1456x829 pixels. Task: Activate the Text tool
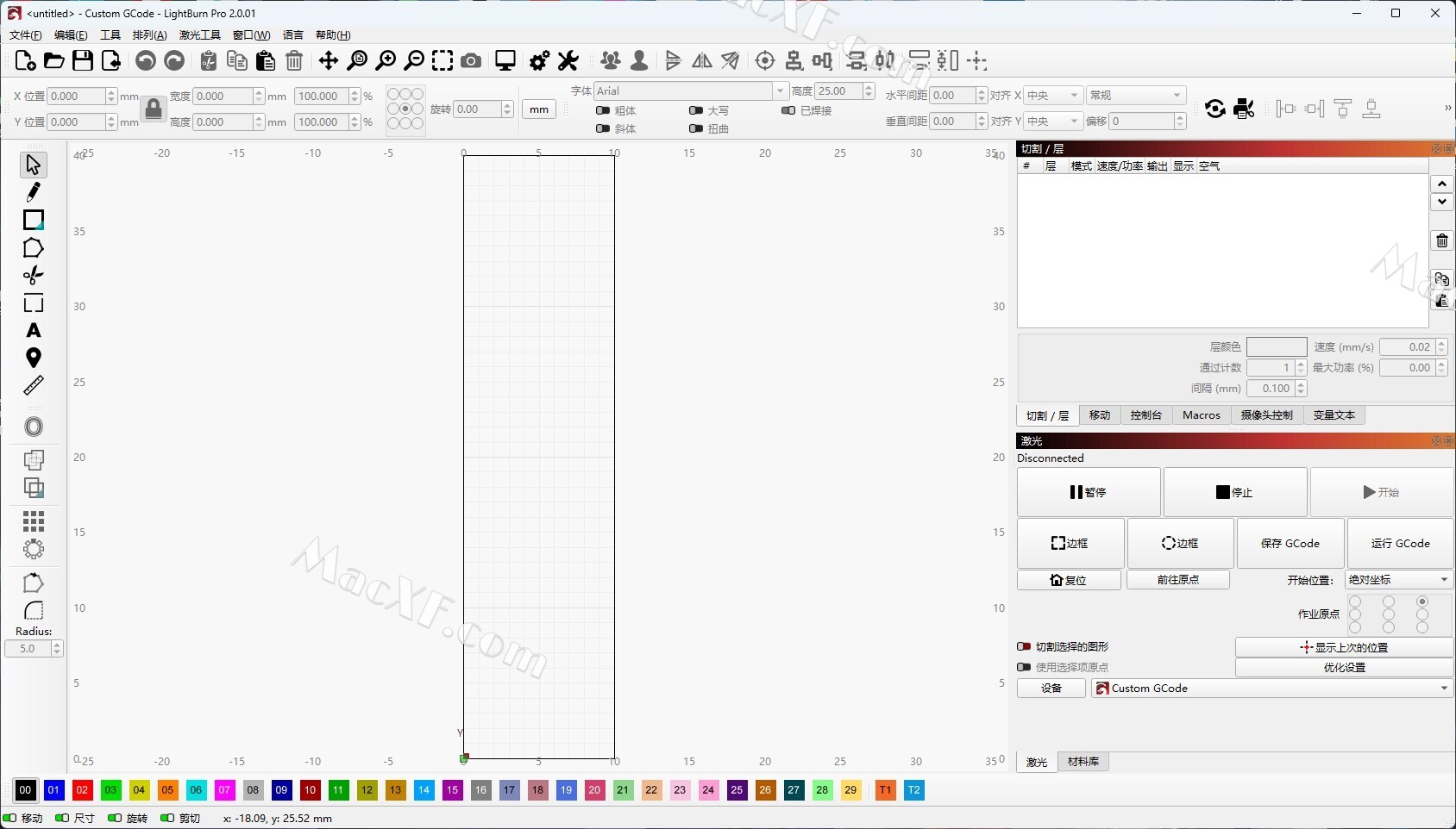click(33, 331)
